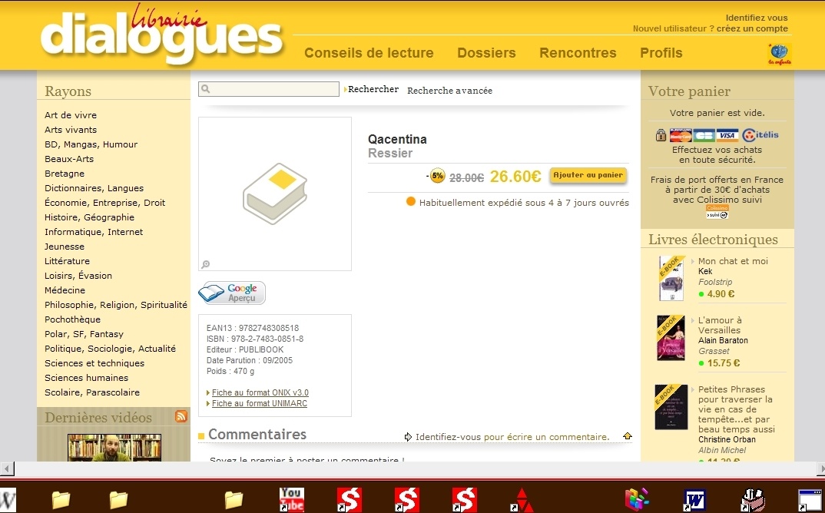Open Histoire, Géographie category
The image size is (825, 513).
pyautogui.click(x=89, y=217)
